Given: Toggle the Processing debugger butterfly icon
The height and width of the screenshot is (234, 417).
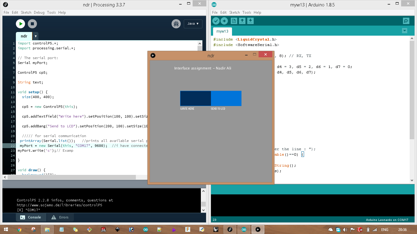Looking at the screenshot, I should coord(176,24).
